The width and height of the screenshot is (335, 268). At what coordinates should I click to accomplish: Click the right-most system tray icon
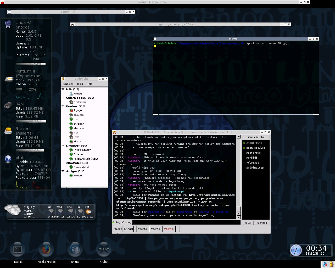(331, 264)
